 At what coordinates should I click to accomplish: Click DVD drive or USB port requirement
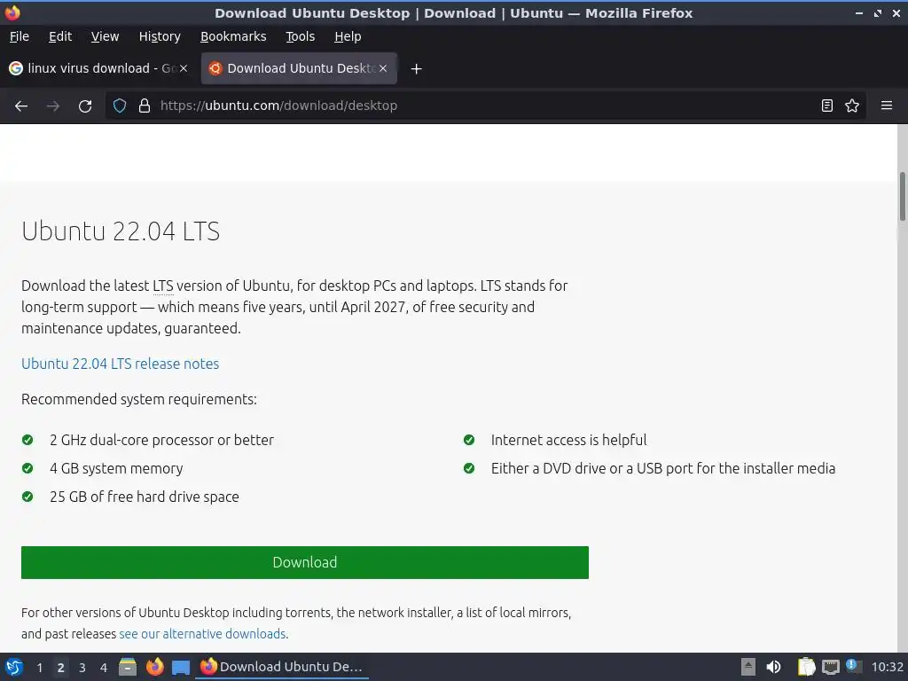(663, 468)
